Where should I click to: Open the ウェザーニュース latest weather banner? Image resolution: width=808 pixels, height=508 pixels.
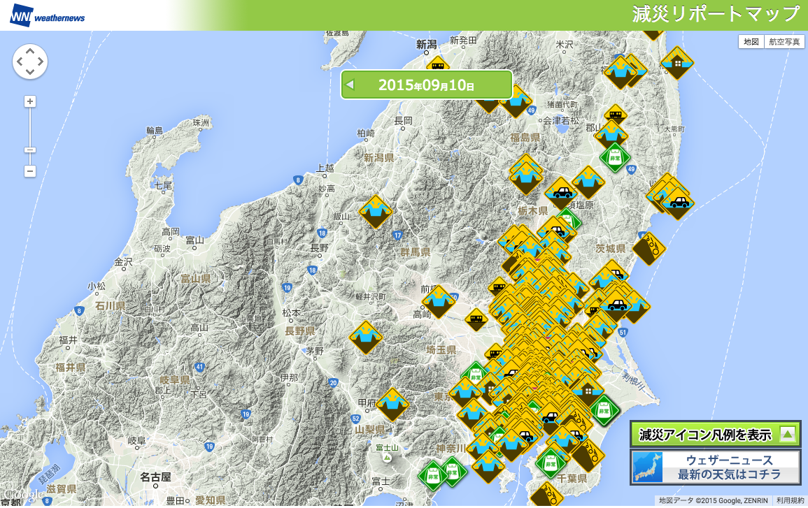pyautogui.click(x=715, y=467)
